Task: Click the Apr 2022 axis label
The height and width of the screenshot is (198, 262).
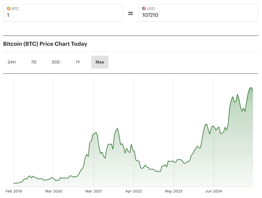Action: 134,191
